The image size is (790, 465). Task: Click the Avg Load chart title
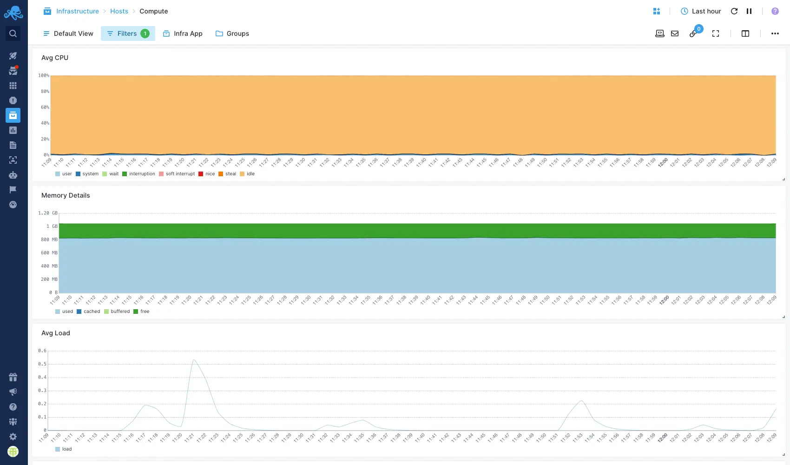(56, 333)
